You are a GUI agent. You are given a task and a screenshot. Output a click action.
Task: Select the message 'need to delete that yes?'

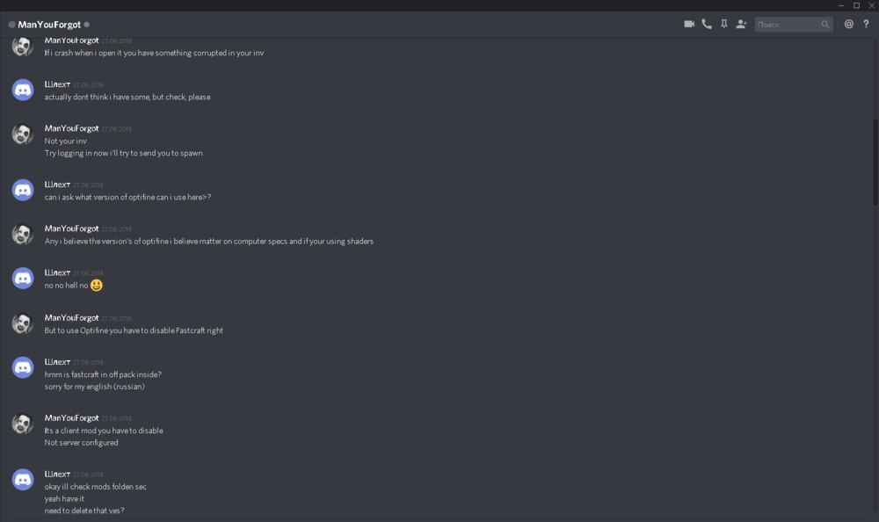tap(84, 510)
